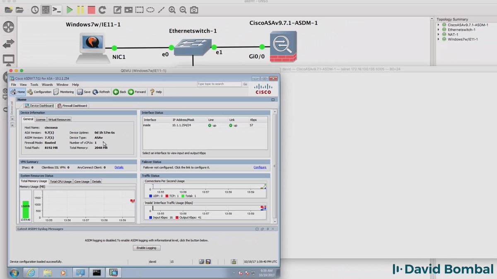The image size is (497, 279).
Task: Switch to the Device Dashboard tab
Action: [x=39, y=106]
